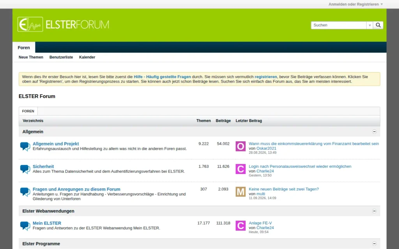Click forum icon beside Allgemein und Projekt
The width and height of the screenshot is (399, 249).
point(25,146)
